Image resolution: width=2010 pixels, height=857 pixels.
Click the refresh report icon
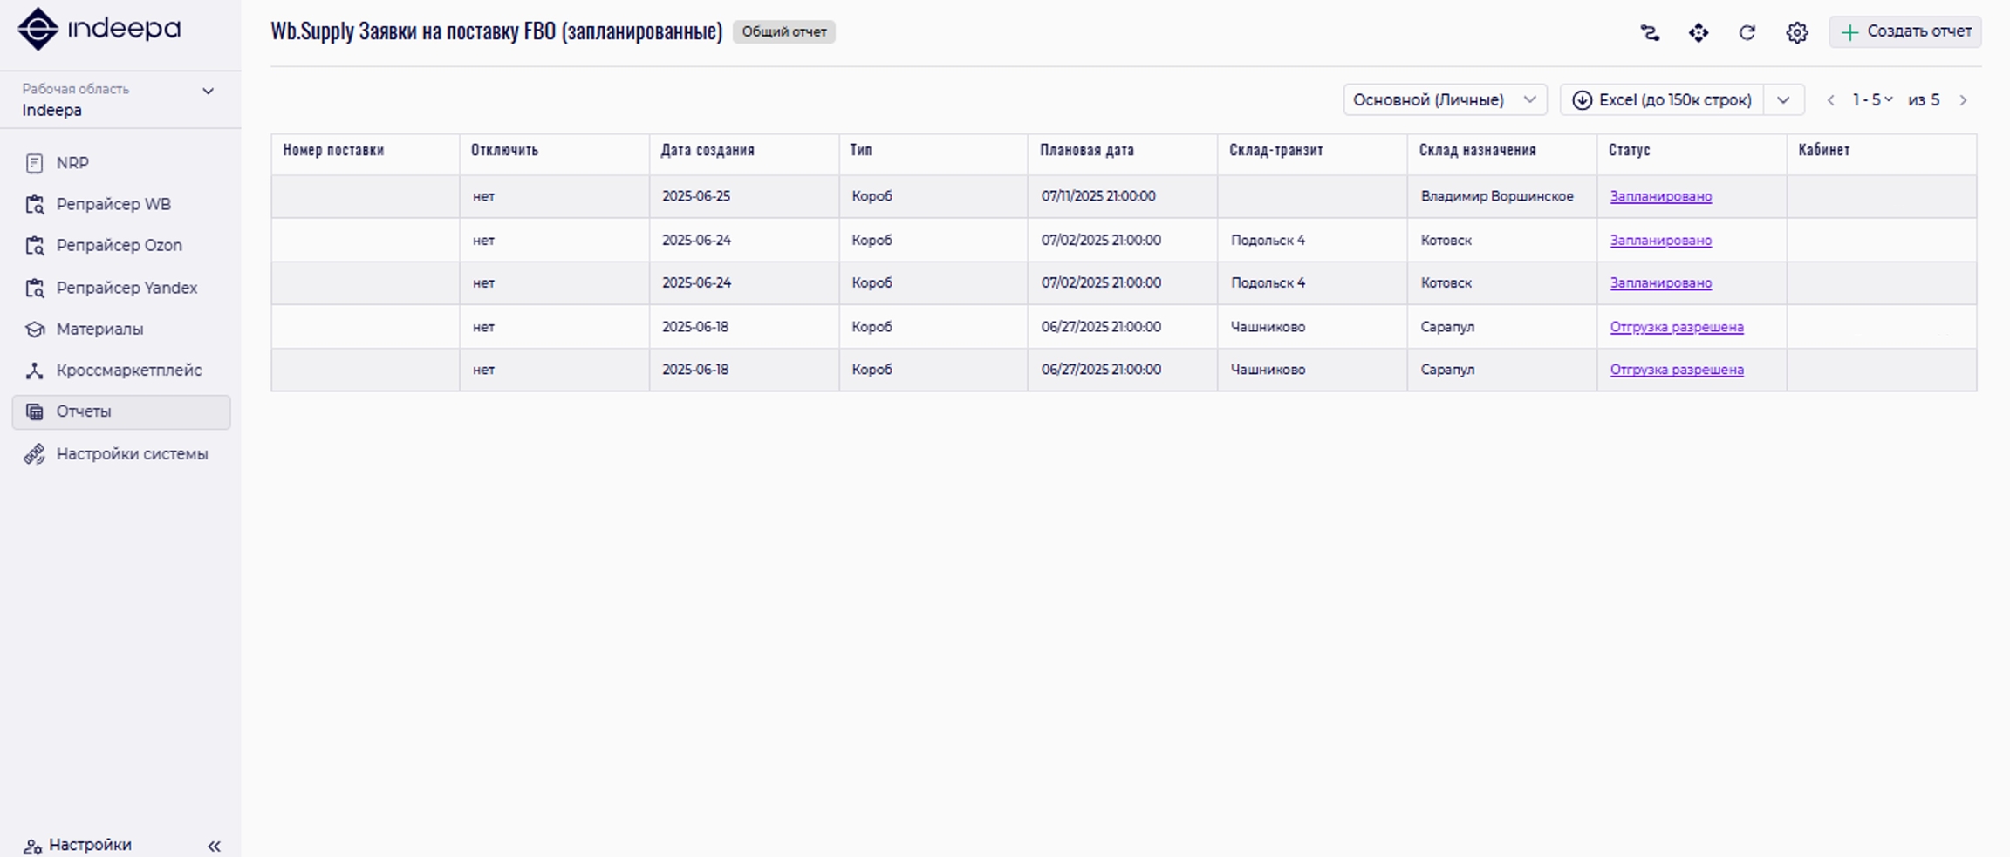click(1747, 33)
